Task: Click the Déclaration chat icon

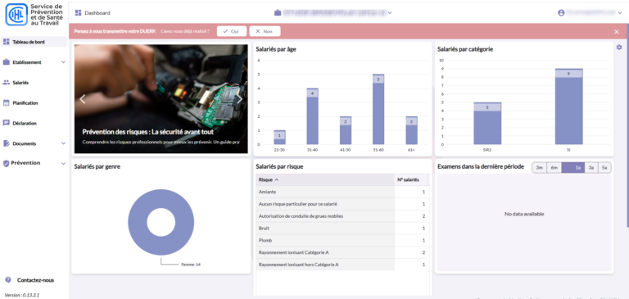Action: point(6,123)
